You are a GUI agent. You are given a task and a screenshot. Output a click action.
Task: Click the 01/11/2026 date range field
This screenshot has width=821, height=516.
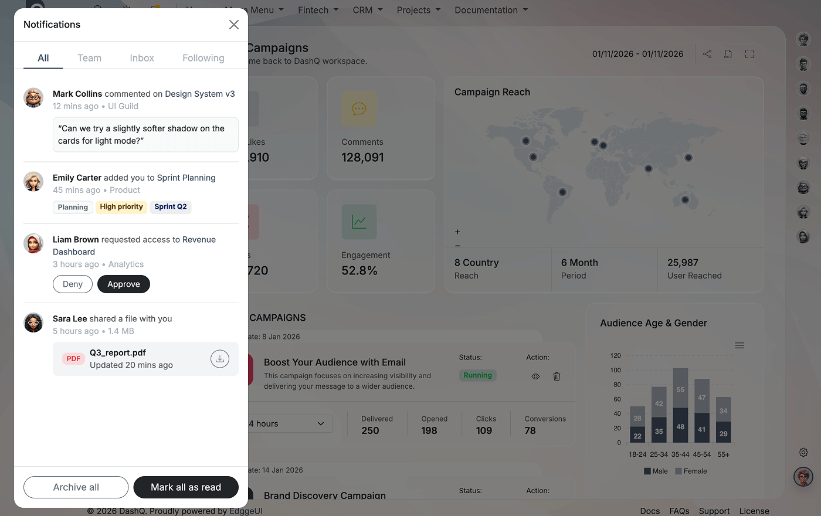pos(637,53)
